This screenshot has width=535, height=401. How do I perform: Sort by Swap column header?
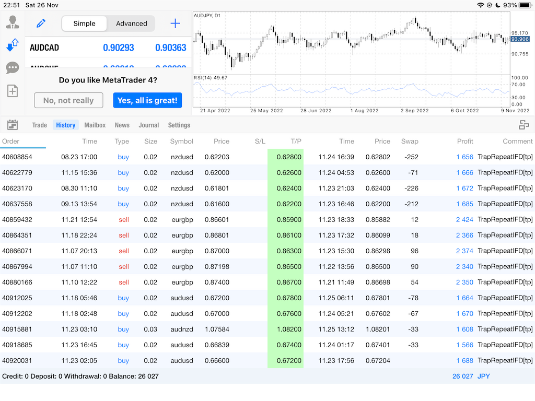pyautogui.click(x=410, y=141)
